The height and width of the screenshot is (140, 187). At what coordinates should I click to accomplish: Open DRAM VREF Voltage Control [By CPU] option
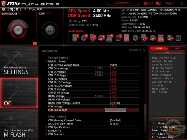click(x=115, y=103)
